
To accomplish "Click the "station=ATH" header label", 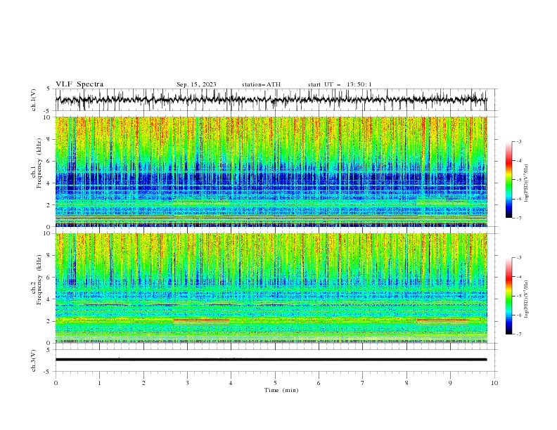I will 261,84.
